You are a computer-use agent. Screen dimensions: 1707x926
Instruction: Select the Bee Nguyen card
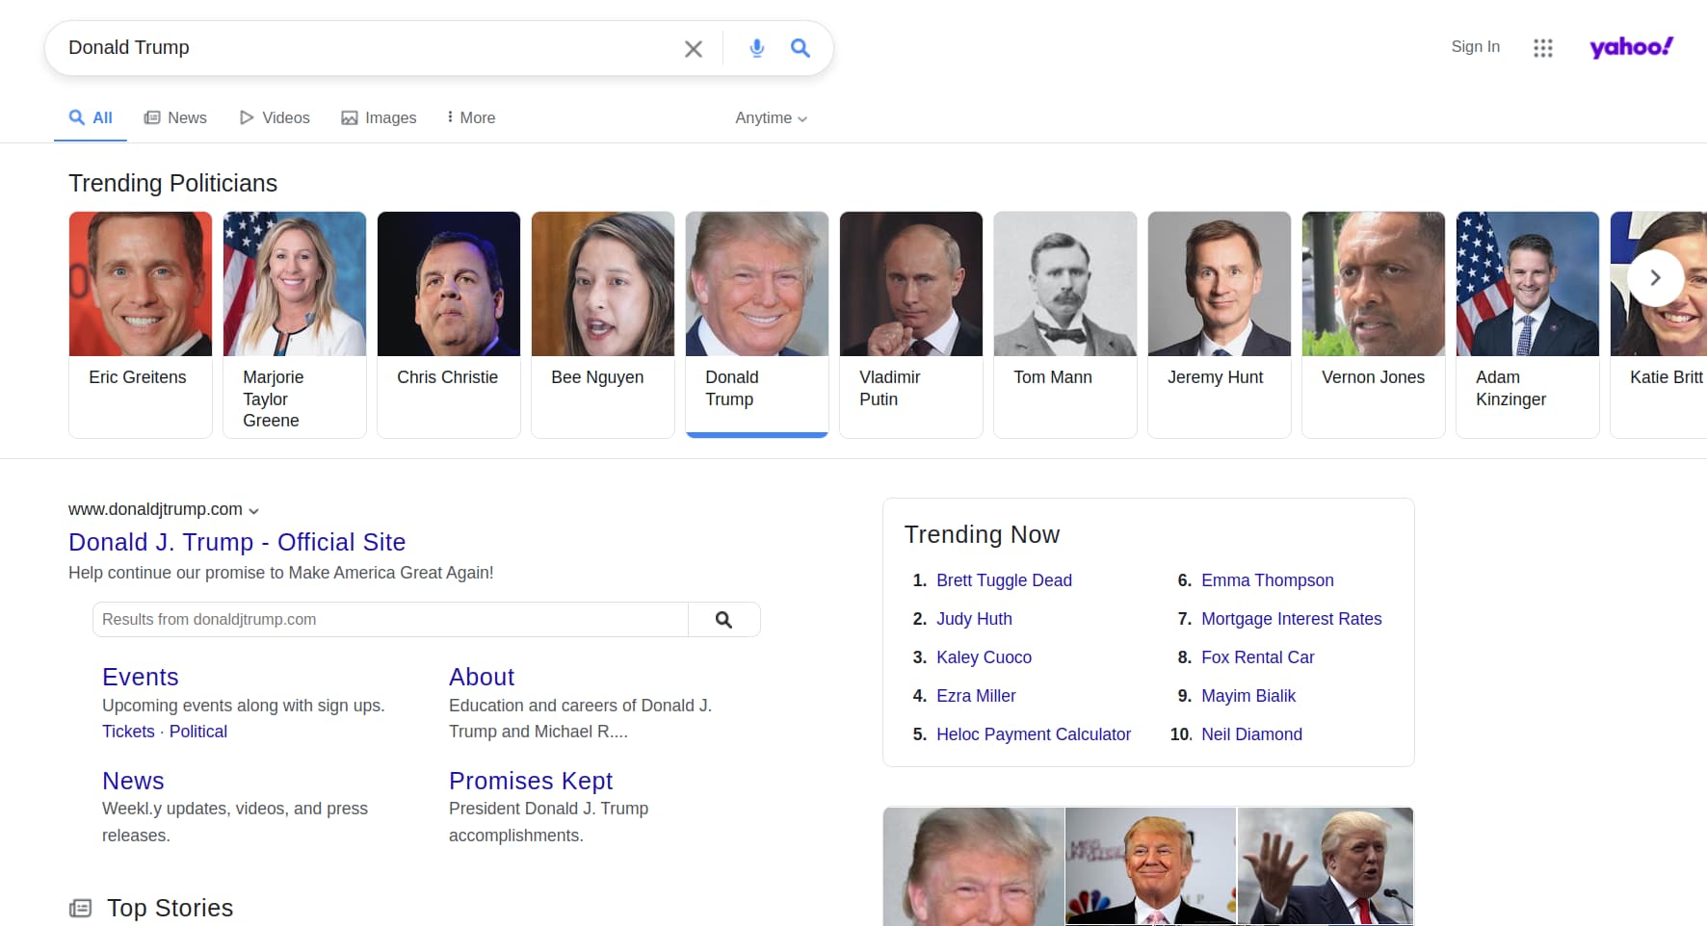[603, 324]
